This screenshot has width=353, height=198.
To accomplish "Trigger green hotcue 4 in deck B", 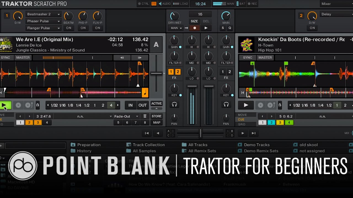I will 289,123.
